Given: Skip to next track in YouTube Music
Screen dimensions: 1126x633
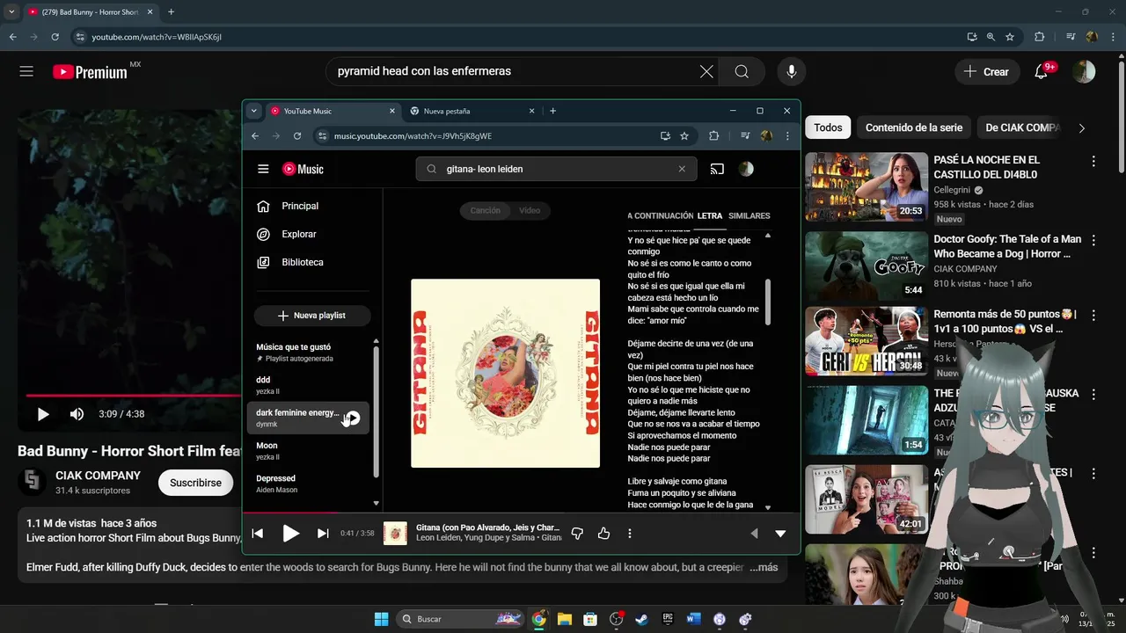Looking at the screenshot, I should (323, 533).
